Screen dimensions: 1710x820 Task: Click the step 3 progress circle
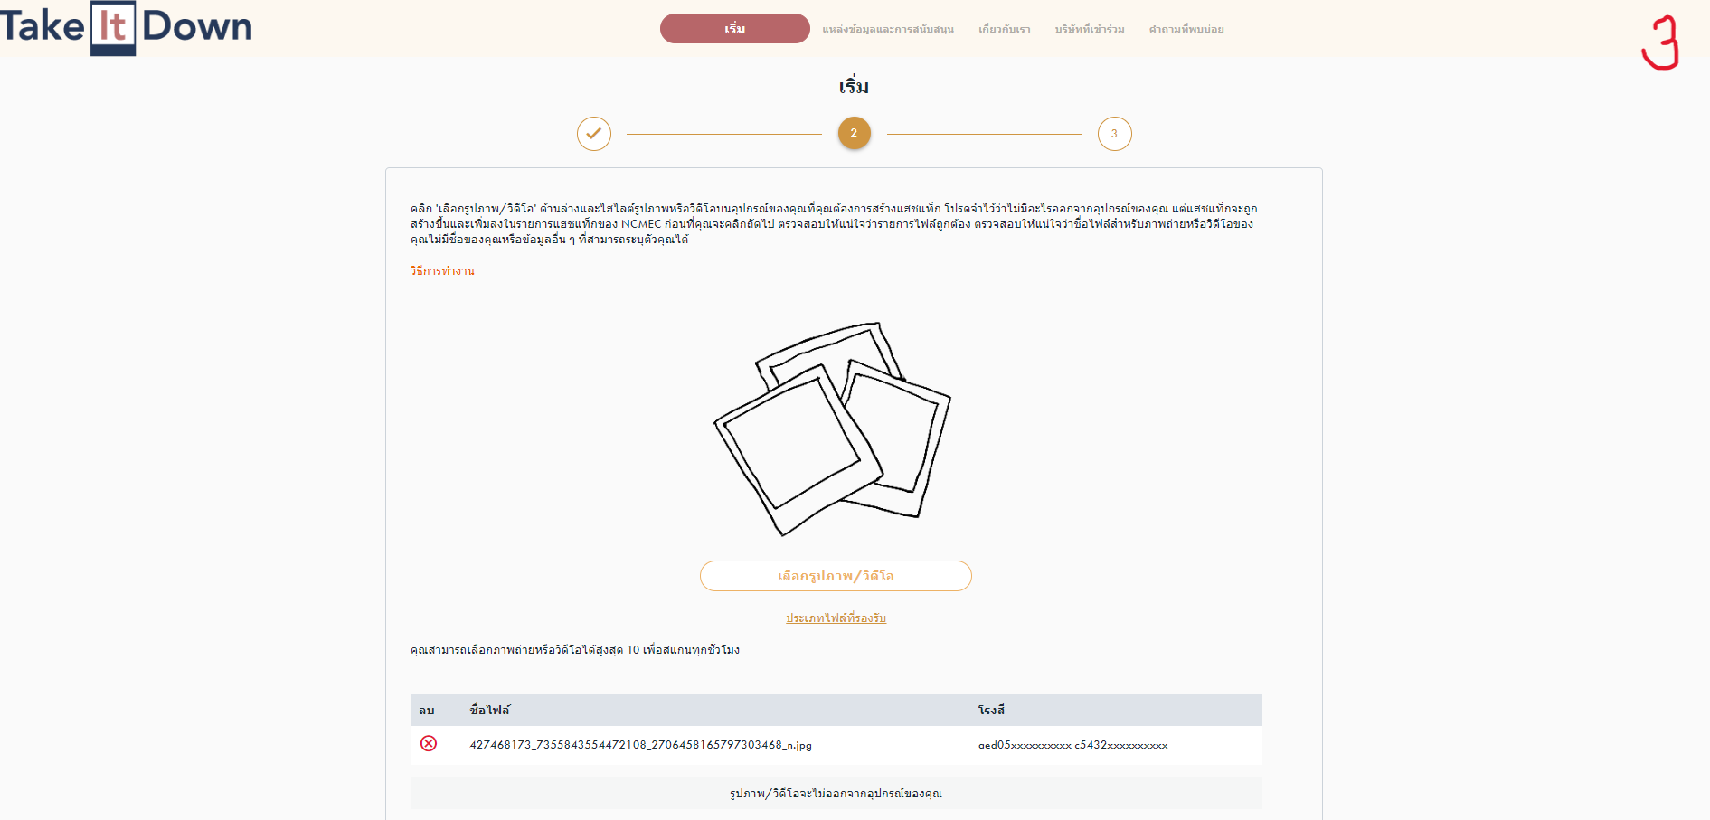[x=1114, y=134]
